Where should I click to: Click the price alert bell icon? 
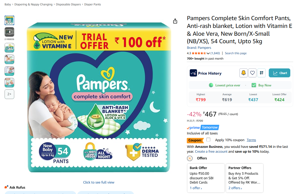(x=244, y=73)
